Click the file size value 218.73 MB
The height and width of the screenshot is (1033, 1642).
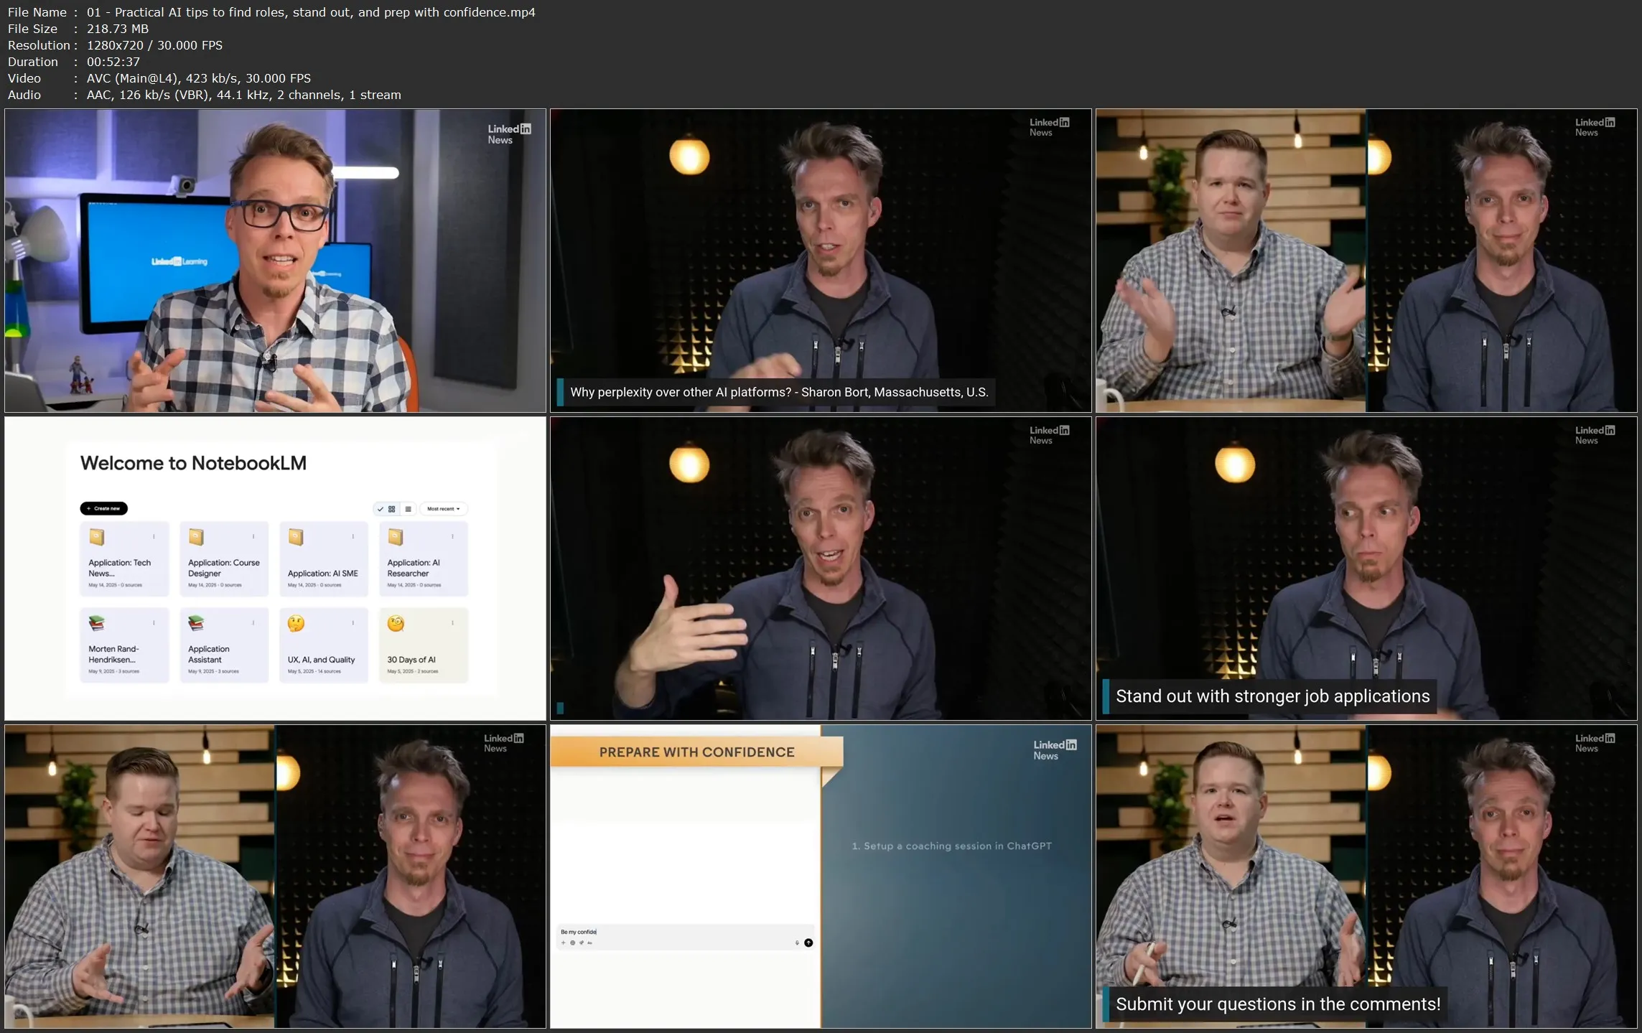click(118, 29)
